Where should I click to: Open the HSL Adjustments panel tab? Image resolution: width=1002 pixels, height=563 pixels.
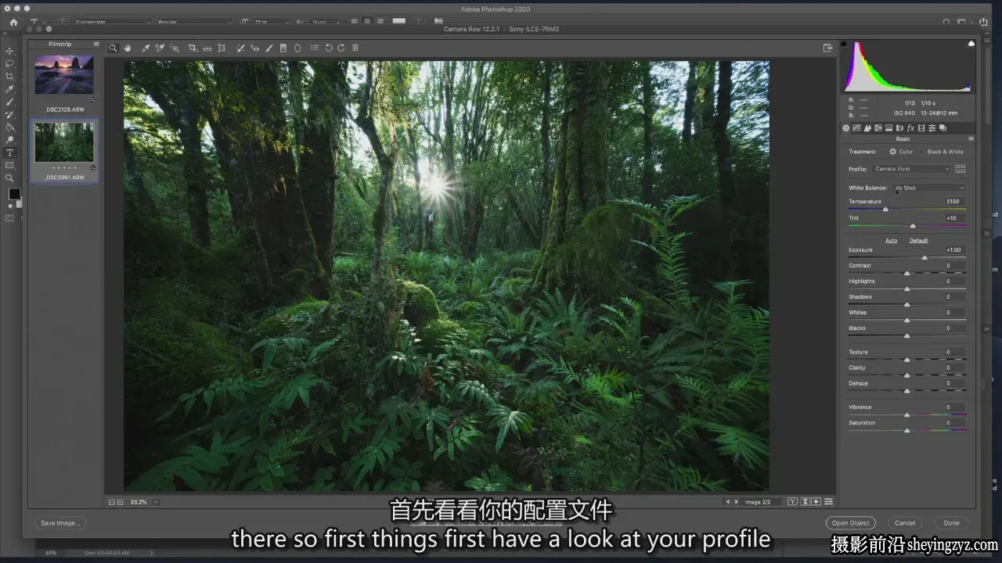pos(878,128)
